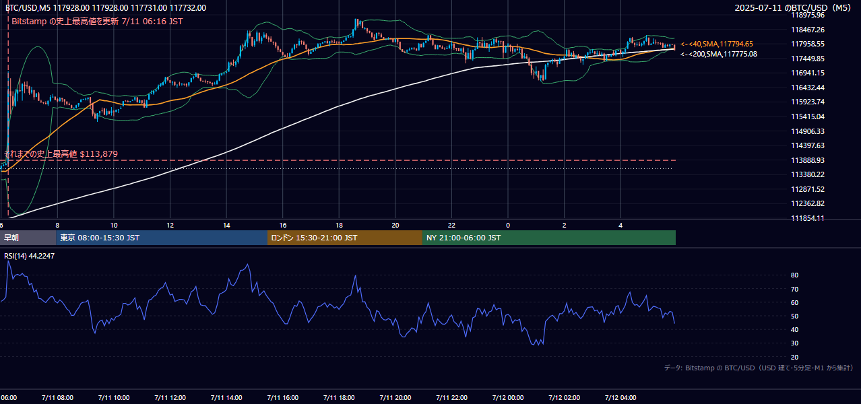Click the hour tick 18 under price chart
Screen dimensions: 861x404
[339, 225]
